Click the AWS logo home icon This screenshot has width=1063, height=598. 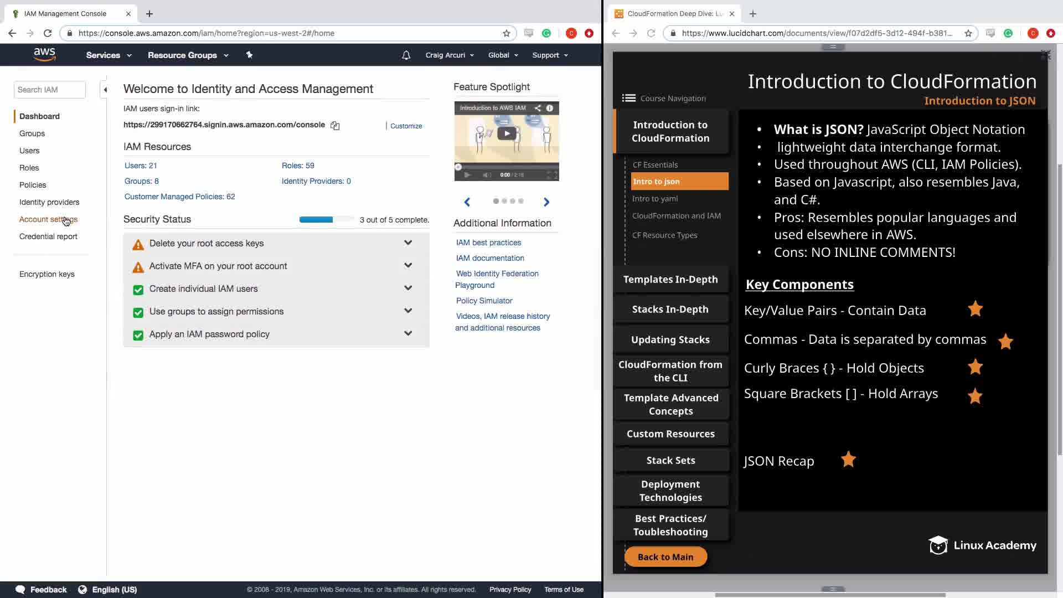[44, 54]
